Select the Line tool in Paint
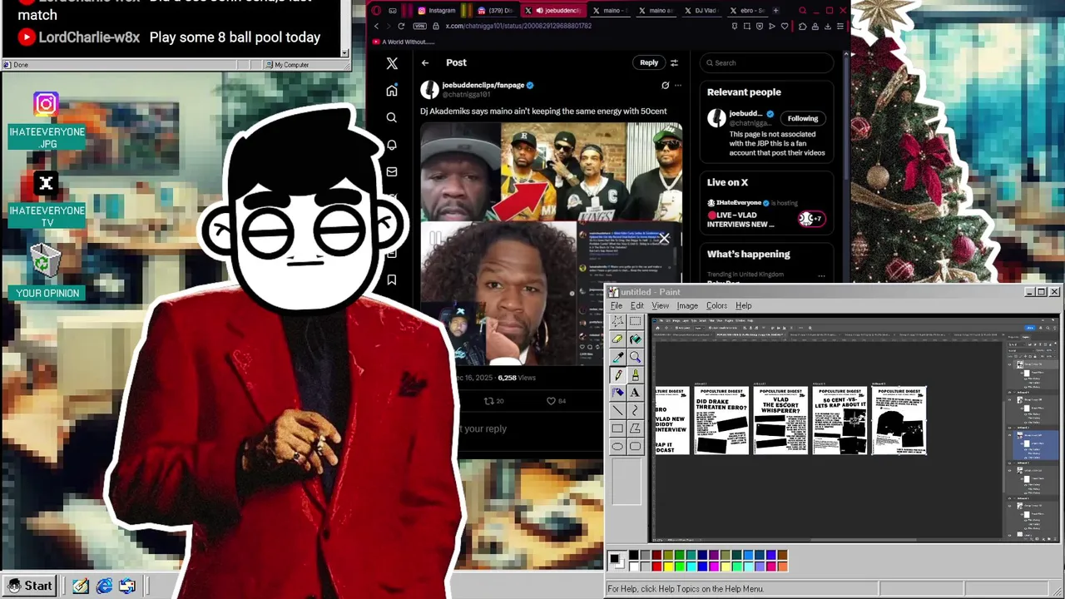This screenshot has height=599, width=1065. click(x=617, y=410)
